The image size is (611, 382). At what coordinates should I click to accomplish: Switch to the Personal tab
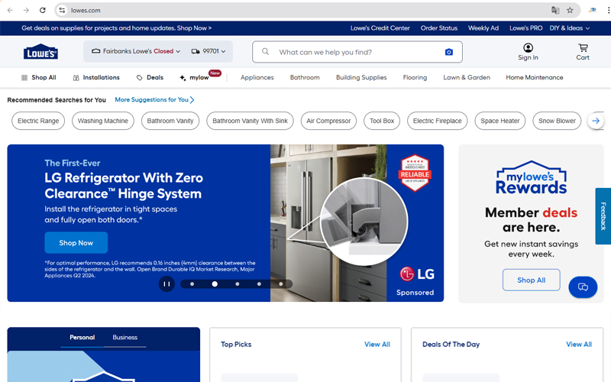pos(82,337)
